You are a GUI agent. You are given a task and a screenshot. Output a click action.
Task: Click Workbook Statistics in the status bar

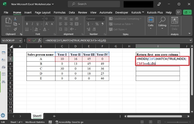35,122
